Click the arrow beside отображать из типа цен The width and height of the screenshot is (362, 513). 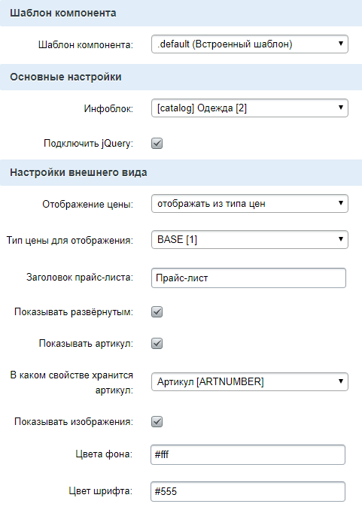341,203
